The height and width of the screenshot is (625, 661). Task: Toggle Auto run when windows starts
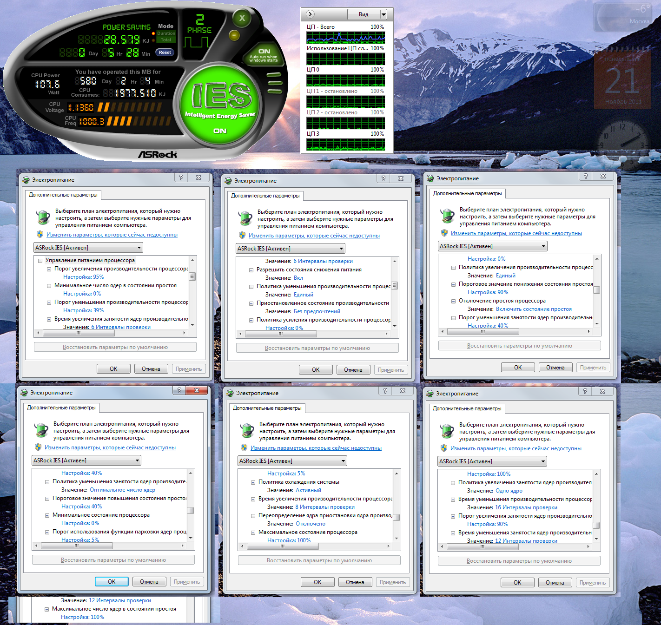pos(264,55)
